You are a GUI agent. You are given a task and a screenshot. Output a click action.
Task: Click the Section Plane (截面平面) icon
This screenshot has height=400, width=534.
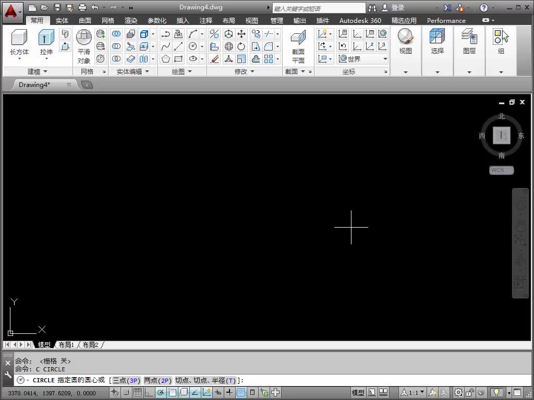[x=298, y=37]
